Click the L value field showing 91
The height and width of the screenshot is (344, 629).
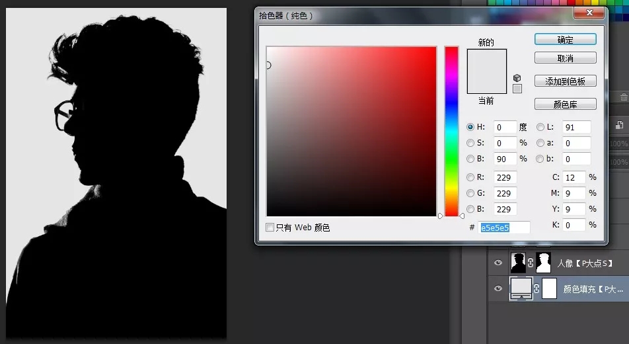click(576, 127)
